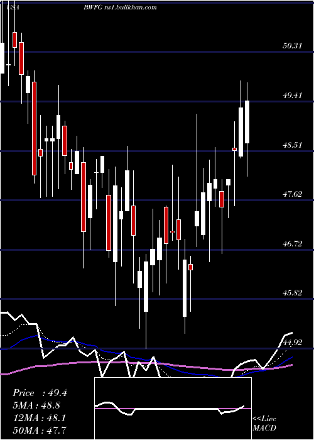Click the 50MA : 47.7 readout
This screenshot has width=314, height=440.
tap(40, 430)
